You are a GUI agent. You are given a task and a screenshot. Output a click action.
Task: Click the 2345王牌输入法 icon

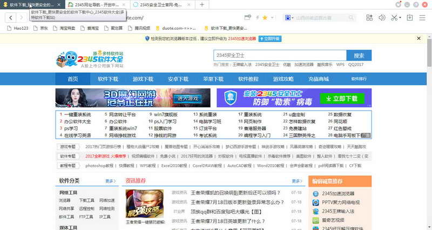coord(315,212)
